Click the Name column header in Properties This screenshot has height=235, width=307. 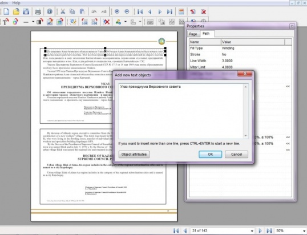click(205, 42)
